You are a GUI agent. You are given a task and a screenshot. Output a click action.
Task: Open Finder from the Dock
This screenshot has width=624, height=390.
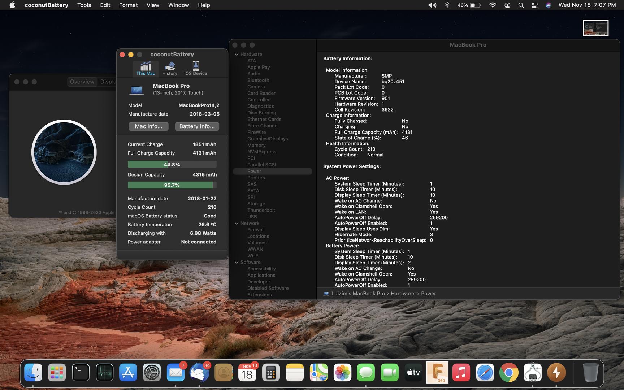(33, 372)
